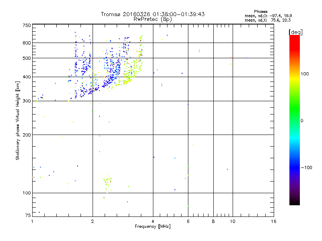The width and height of the screenshot is (322, 241).
Task: Pick the red region of the colorbar
Action: [x=295, y=42]
